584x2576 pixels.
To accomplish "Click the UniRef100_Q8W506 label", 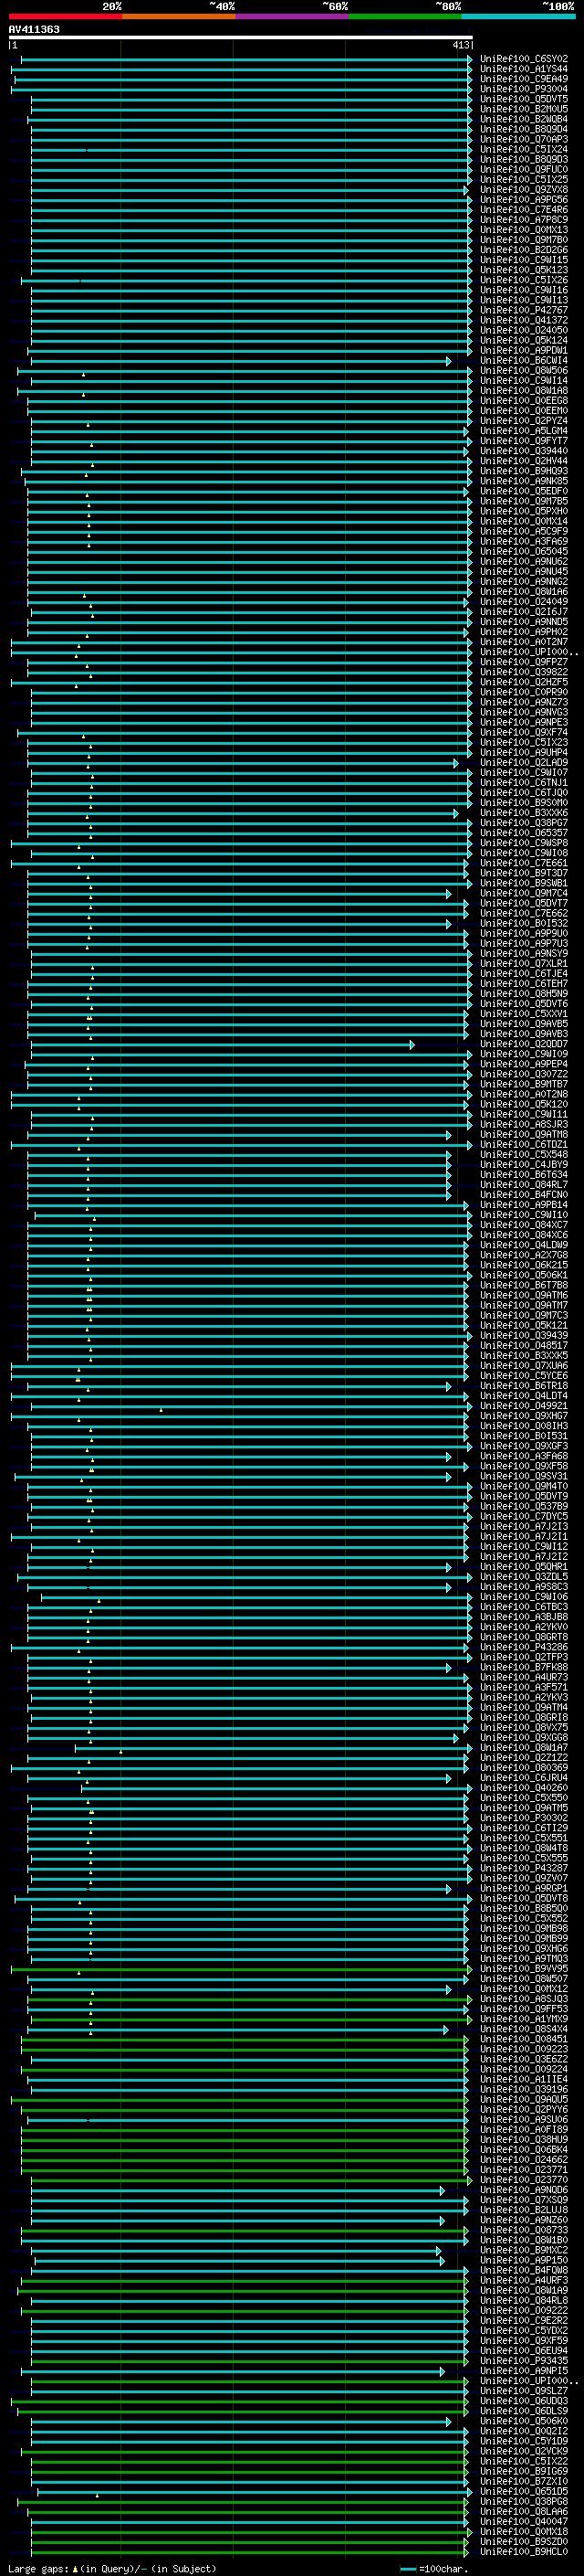I will (x=524, y=371).
